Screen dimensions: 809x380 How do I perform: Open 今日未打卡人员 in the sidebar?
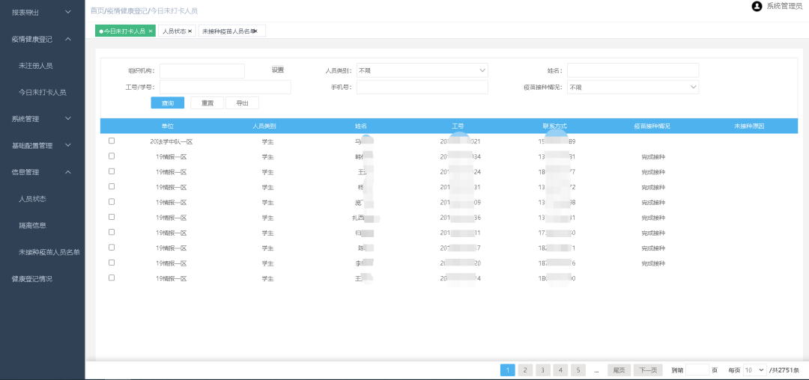pyautogui.click(x=42, y=92)
